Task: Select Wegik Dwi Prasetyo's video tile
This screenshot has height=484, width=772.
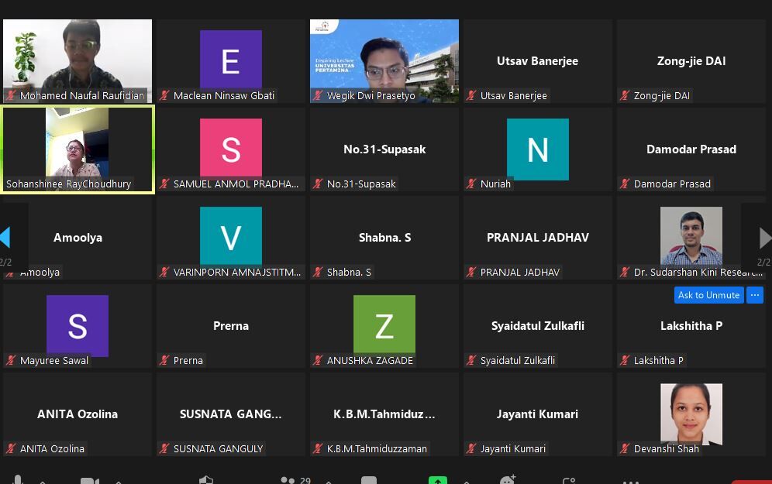Action: [x=384, y=60]
